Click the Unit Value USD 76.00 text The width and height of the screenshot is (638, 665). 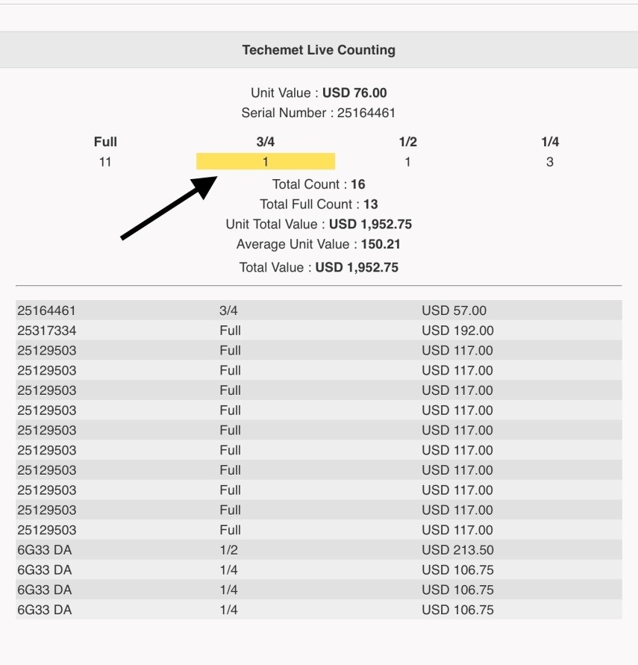click(319, 93)
